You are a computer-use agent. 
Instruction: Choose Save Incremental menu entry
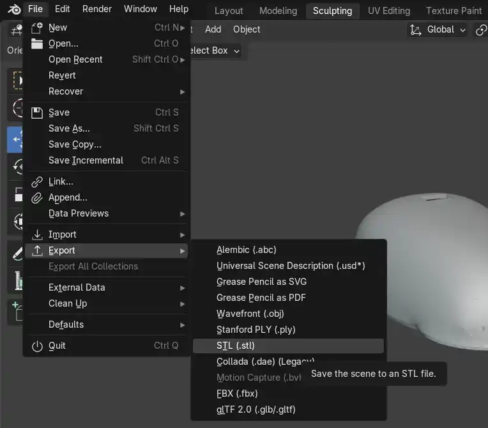point(106,160)
